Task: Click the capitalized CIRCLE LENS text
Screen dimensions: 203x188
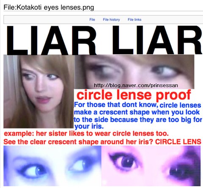Action: coord(178,141)
